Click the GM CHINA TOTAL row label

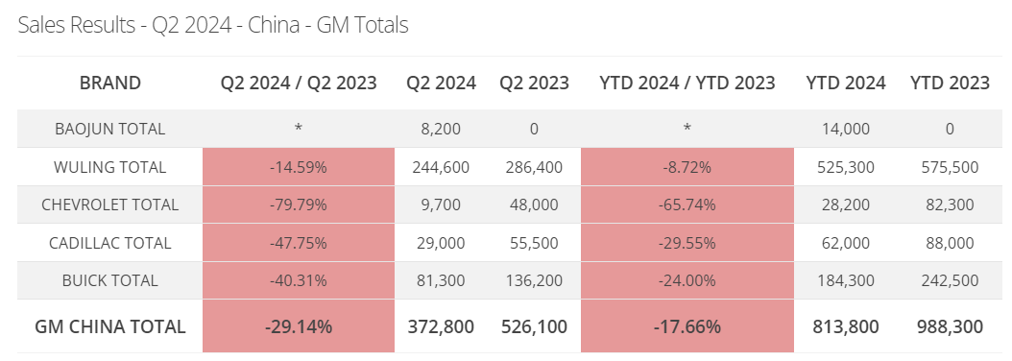tap(109, 326)
